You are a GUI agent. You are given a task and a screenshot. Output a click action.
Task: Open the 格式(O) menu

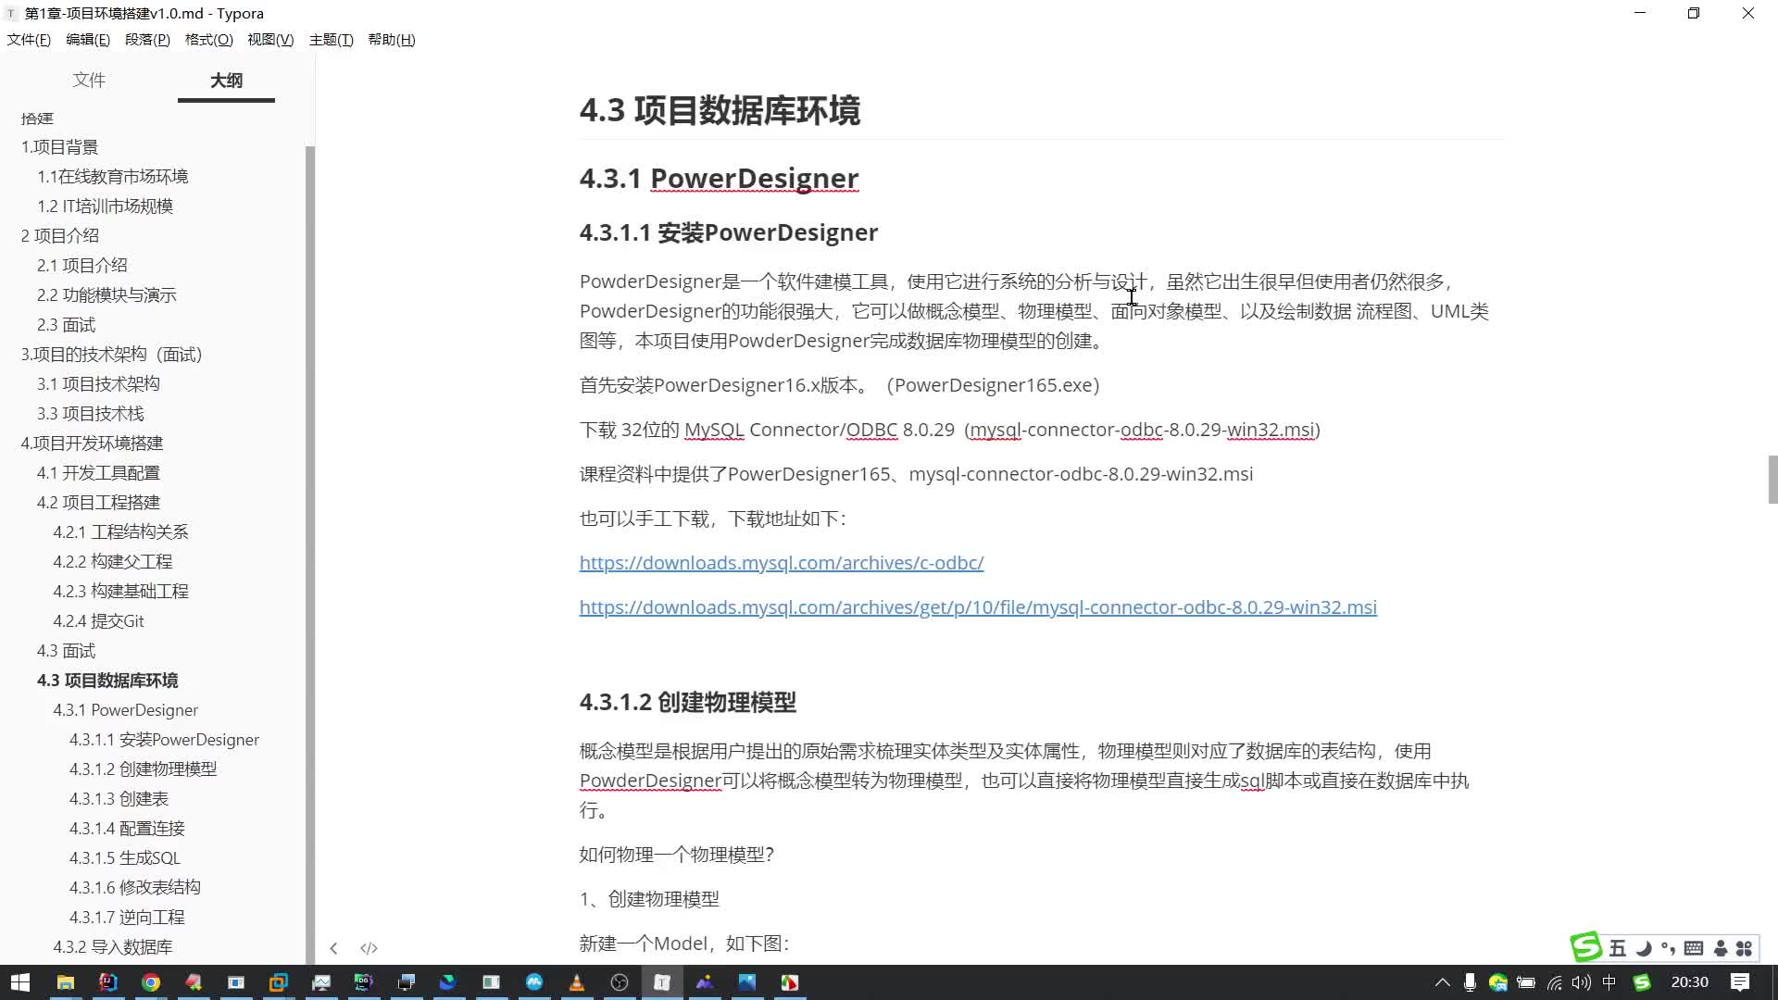point(209,40)
